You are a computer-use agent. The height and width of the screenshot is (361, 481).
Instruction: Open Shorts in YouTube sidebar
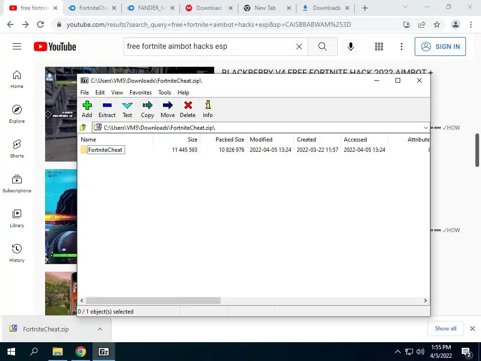17,149
